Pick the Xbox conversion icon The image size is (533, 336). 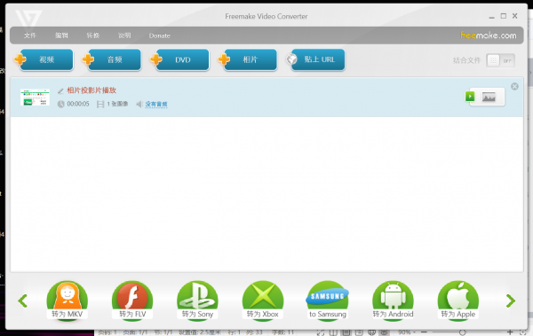pyautogui.click(x=263, y=300)
